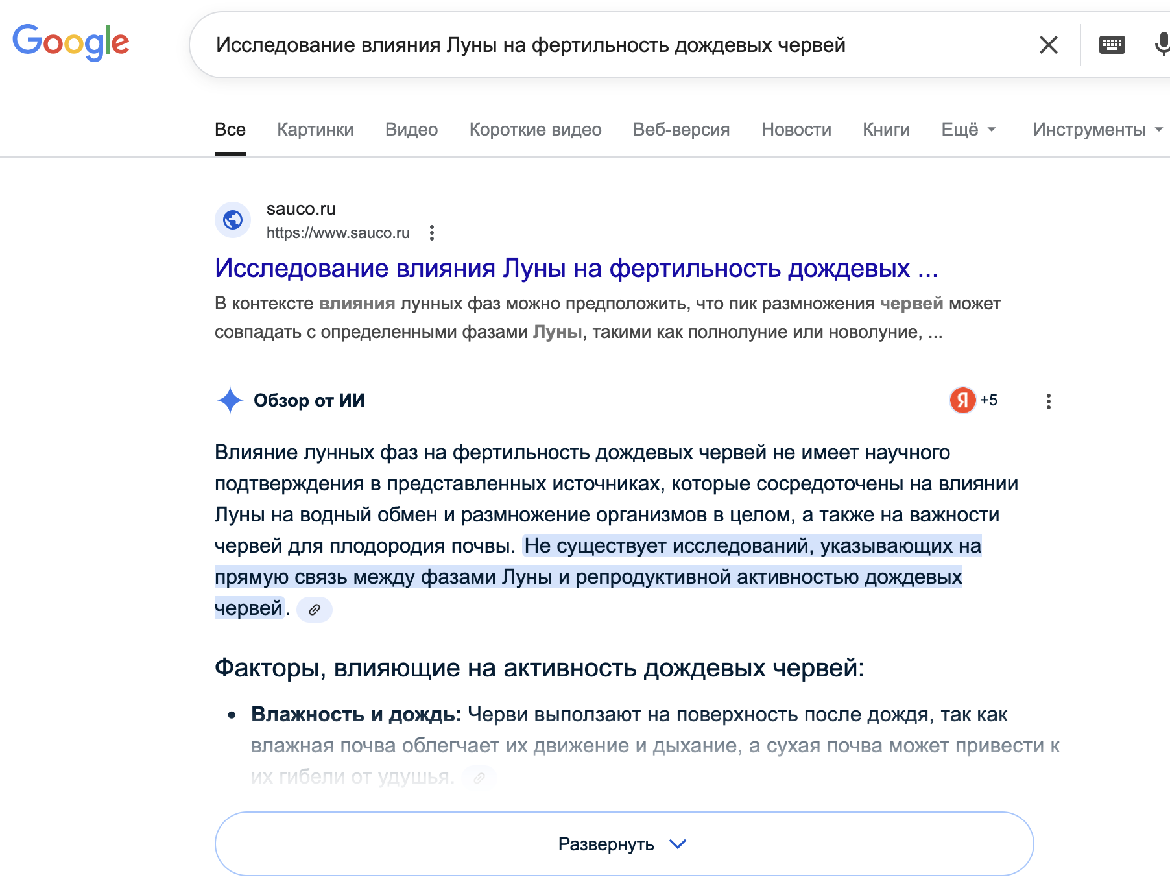Viewport: 1170px width, 886px height.
Task: Open the Инструменты dropdown
Action: pyautogui.click(x=1097, y=130)
